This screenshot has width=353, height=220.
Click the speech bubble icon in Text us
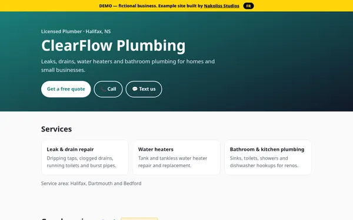click(x=135, y=89)
